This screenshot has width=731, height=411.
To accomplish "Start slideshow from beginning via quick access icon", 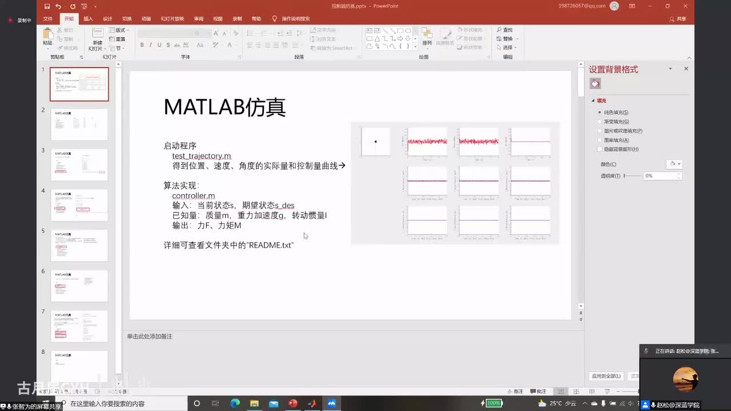I will [84, 6].
